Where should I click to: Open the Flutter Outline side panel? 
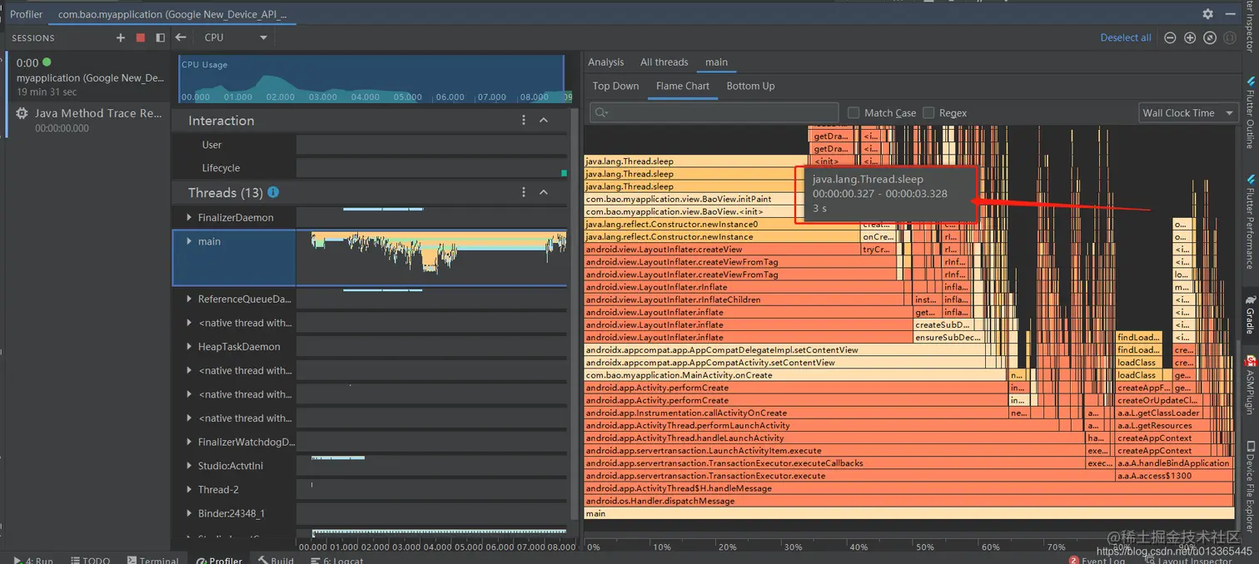1250,112
